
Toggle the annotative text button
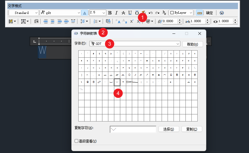[85, 13]
